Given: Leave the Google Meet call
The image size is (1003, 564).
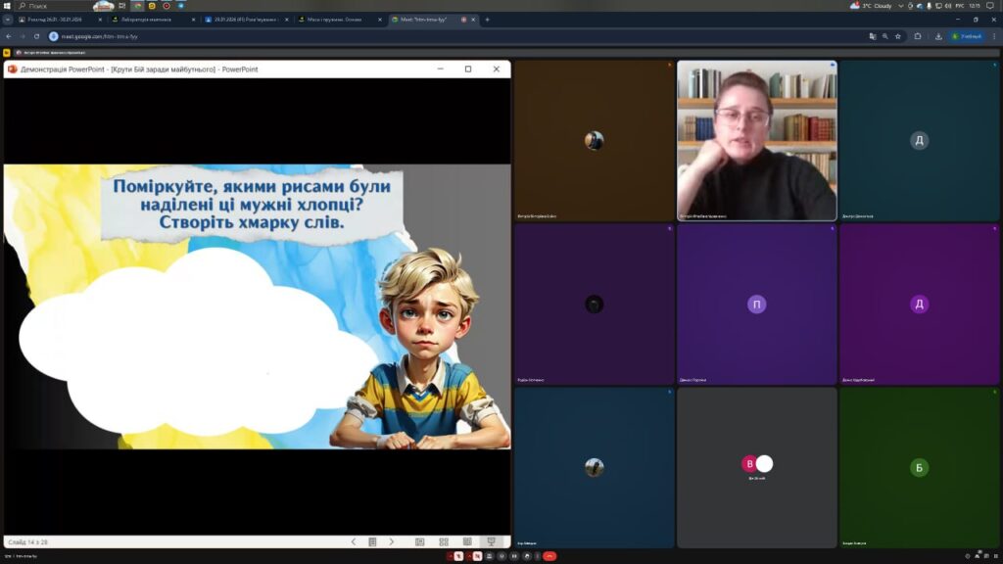Looking at the screenshot, I should click(x=549, y=556).
